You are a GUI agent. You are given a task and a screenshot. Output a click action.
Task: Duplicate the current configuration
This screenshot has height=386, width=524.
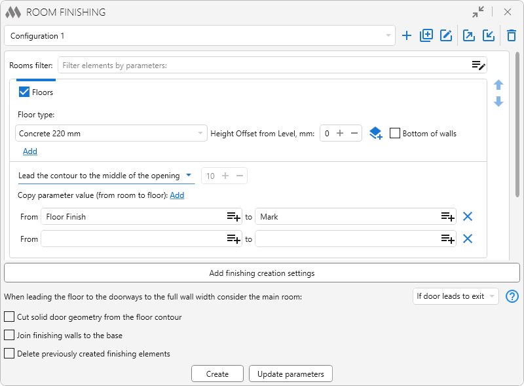tap(426, 35)
